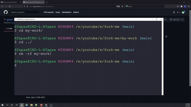This screenshot has height=107, width=191.
Task: Open the browser extension icon beside menu
Action: click(185, 6)
